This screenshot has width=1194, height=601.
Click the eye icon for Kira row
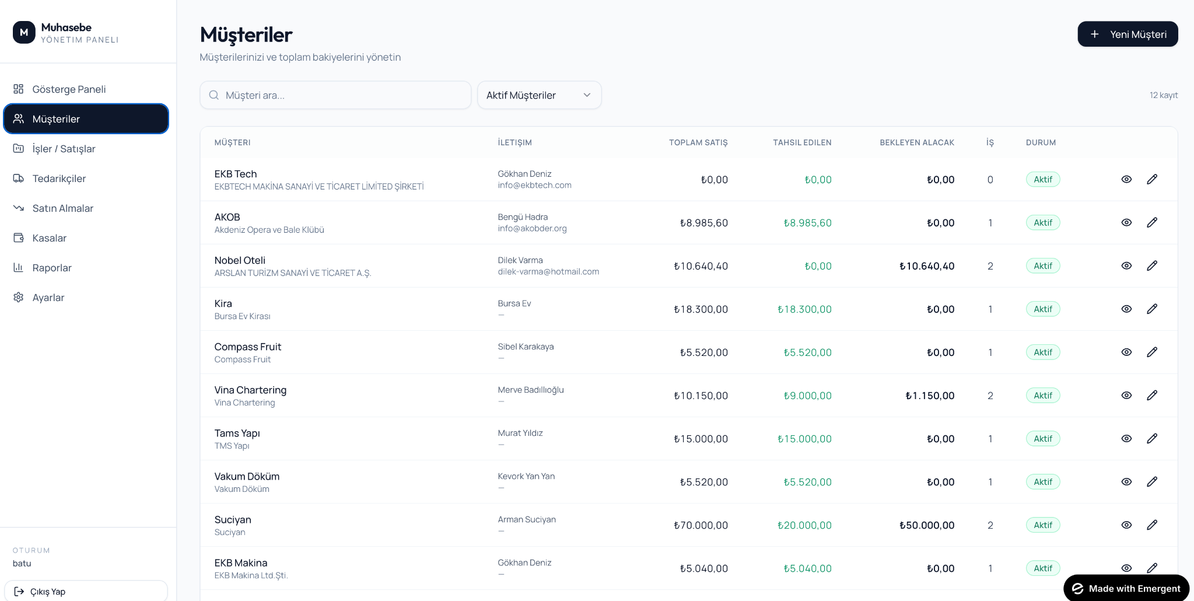(1126, 309)
